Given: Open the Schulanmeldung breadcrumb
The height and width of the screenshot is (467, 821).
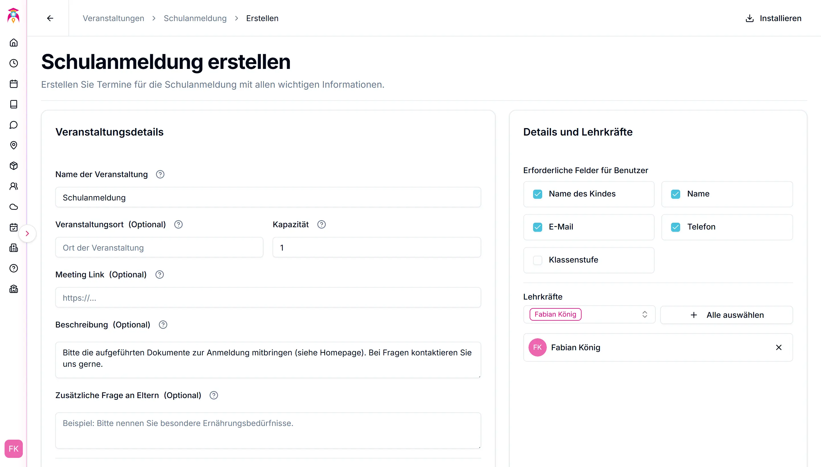Looking at the screenshot, I should [195, 18].
